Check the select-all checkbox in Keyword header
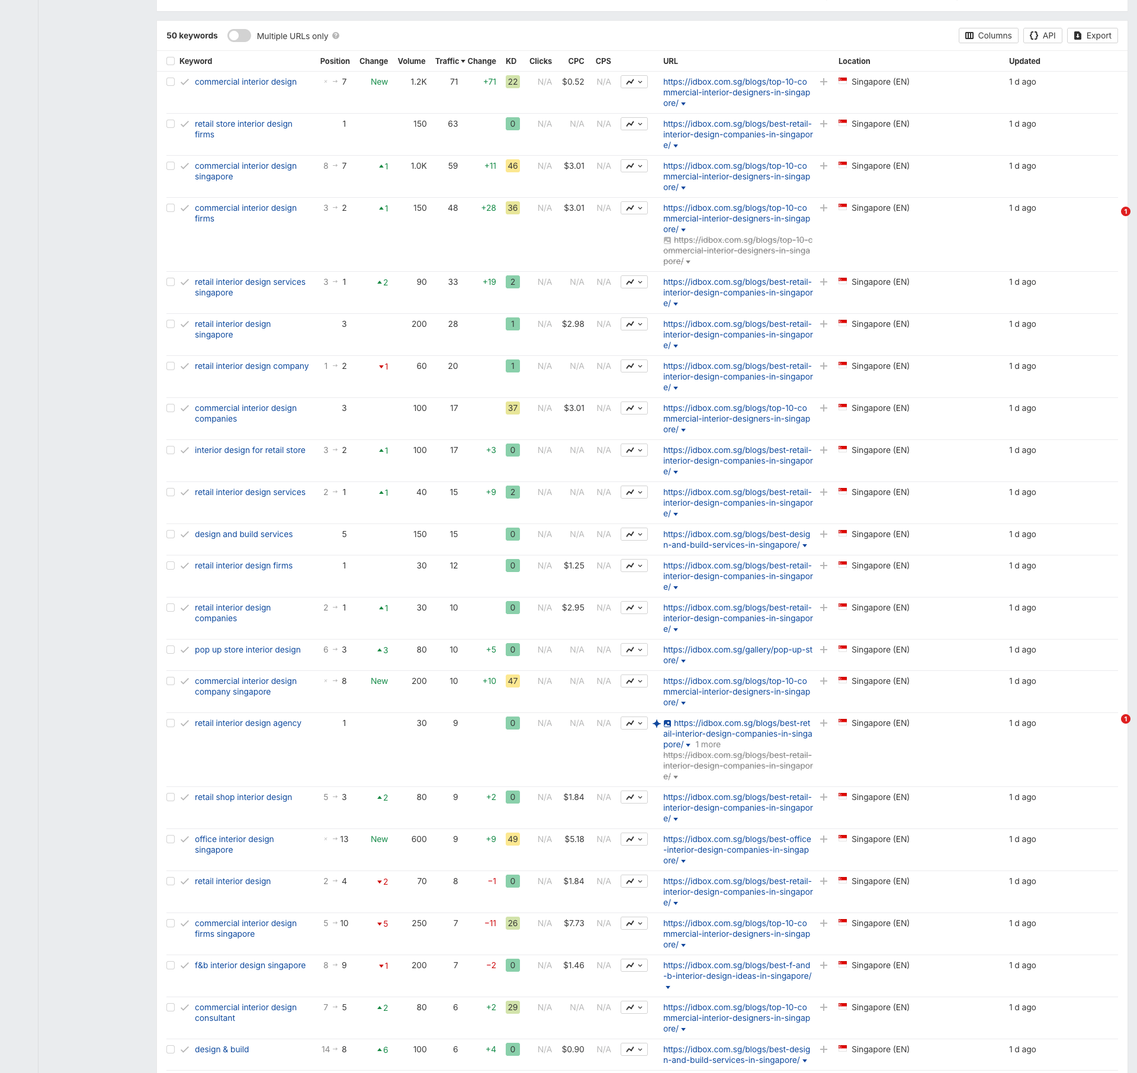 point(171,61)
